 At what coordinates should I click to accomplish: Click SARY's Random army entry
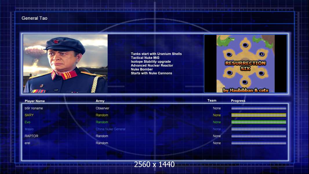102,115
